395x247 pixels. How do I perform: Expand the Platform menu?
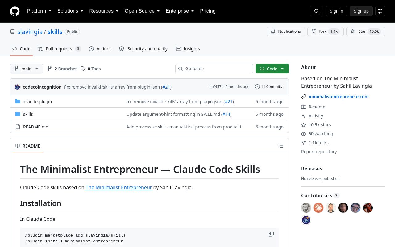39,11
